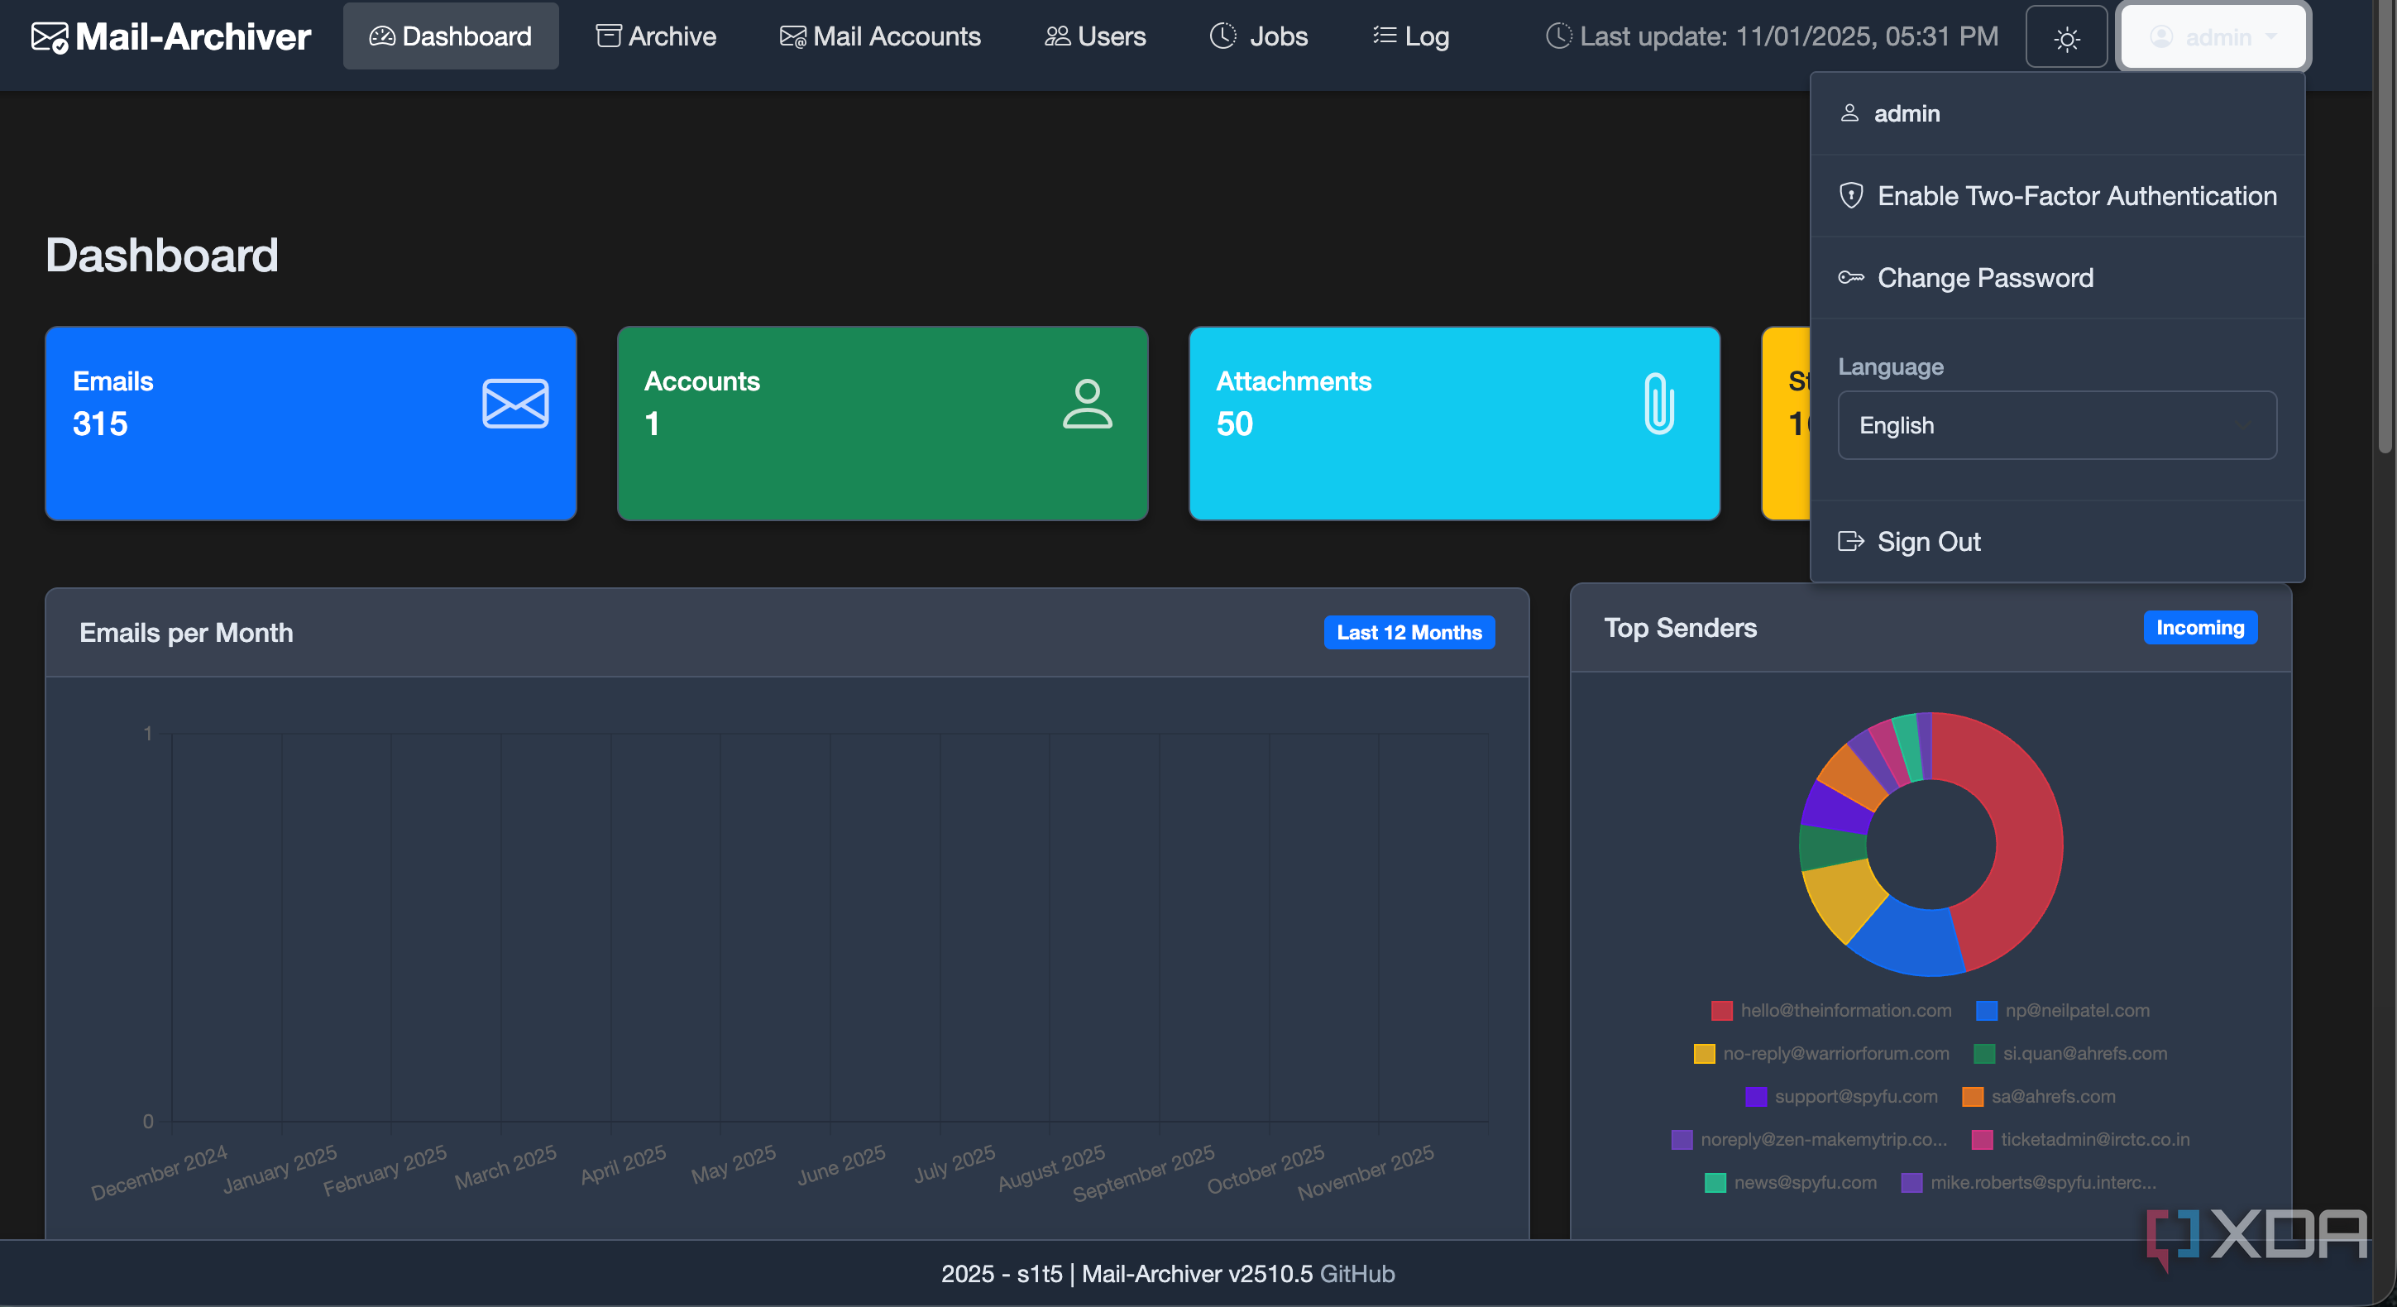Go to the Archive page
The width and height of the screenshot is (2397, 1307).
pos(656,36)
